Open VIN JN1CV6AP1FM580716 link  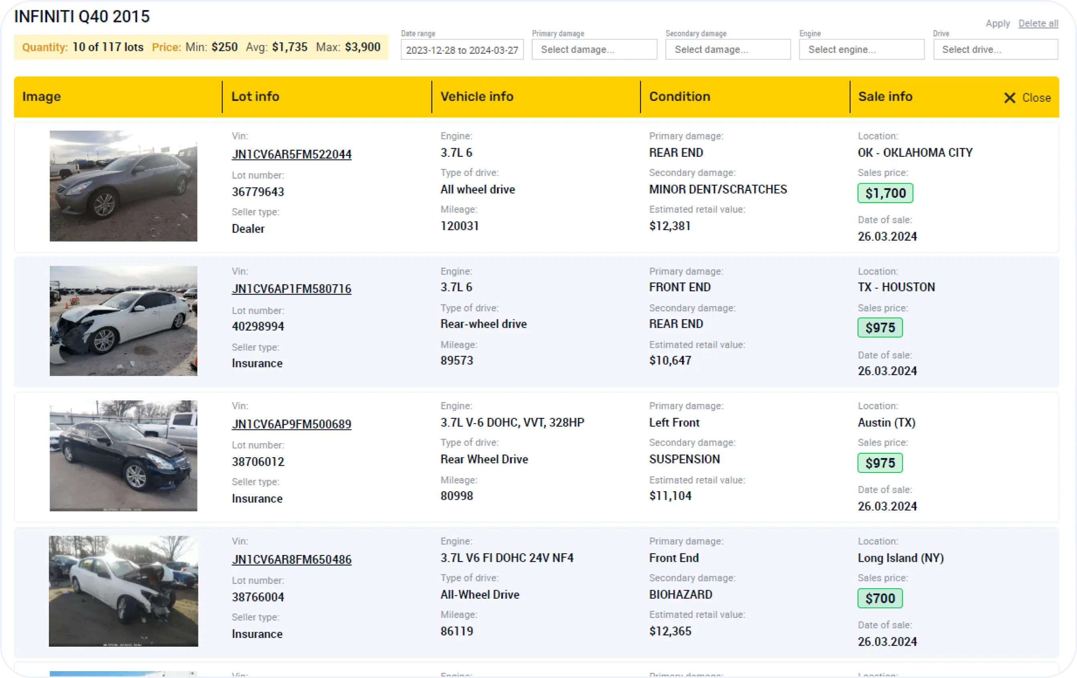pyautogui.click(x=292, y=289)
